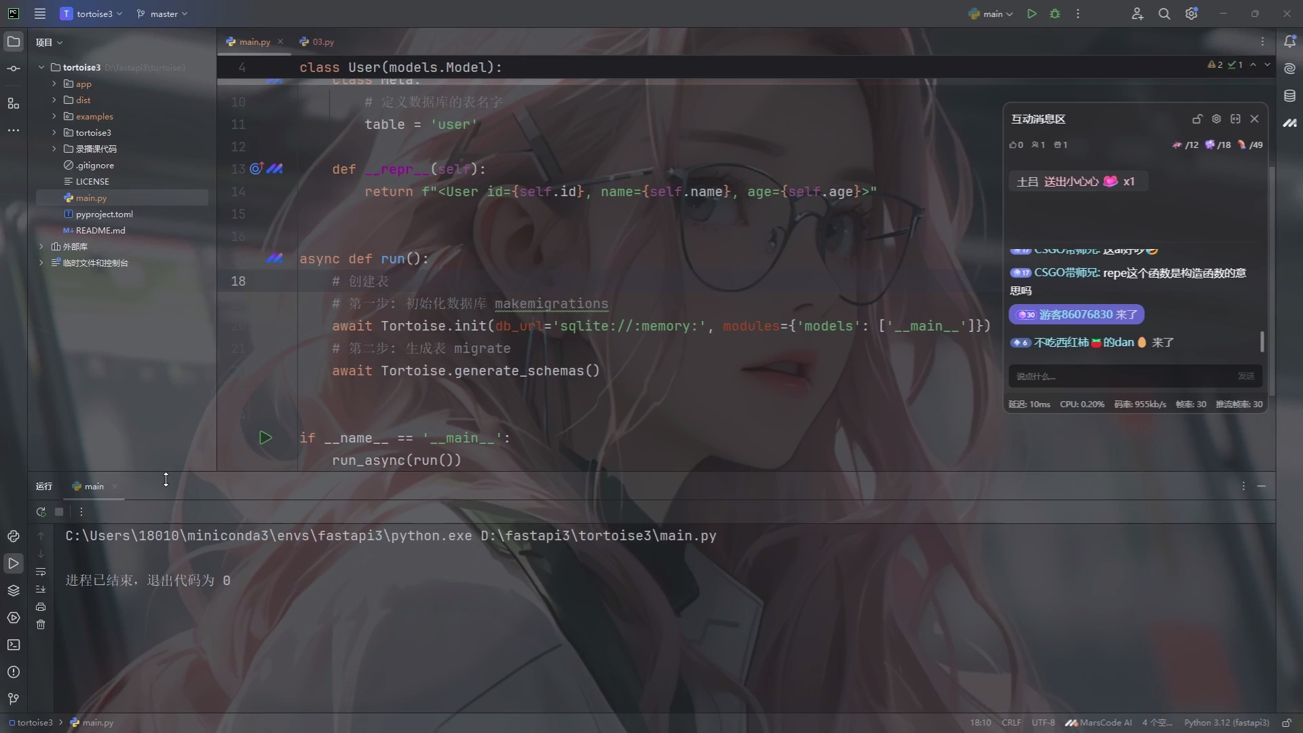Switch to the 03.py editor tab
This screenshot has height=733, width=1303.
coord(324,41)
